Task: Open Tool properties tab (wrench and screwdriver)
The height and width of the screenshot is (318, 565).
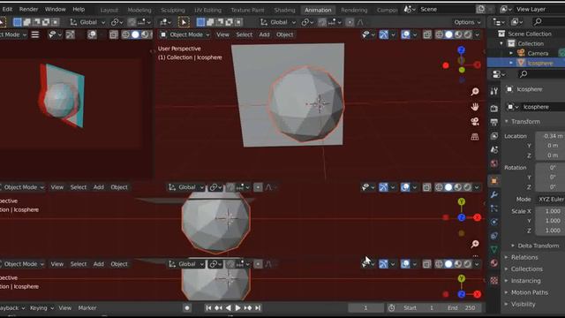Action: [x=494, y=92]
